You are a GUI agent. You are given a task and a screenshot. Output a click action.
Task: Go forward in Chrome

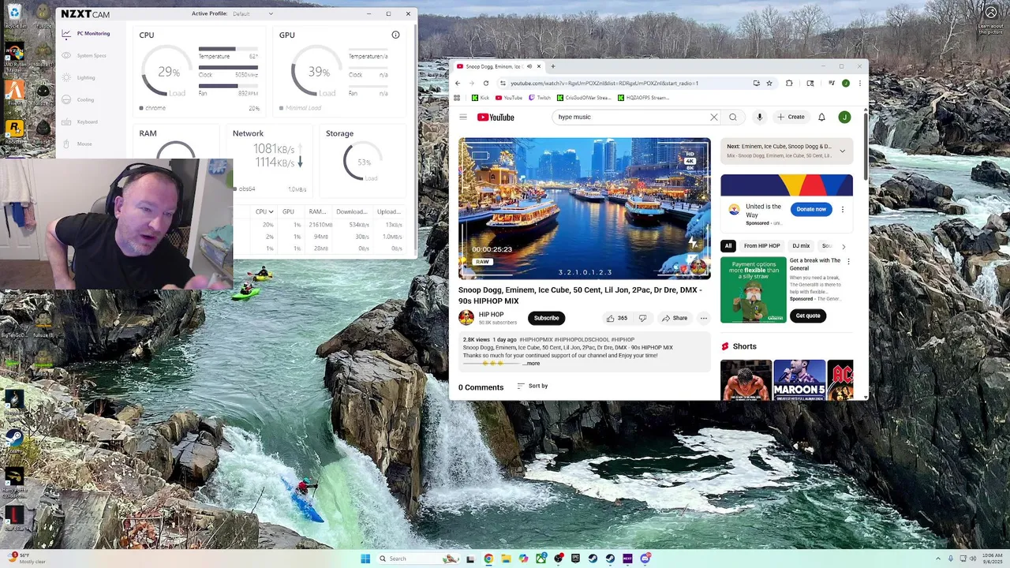(x=472, y=83)
